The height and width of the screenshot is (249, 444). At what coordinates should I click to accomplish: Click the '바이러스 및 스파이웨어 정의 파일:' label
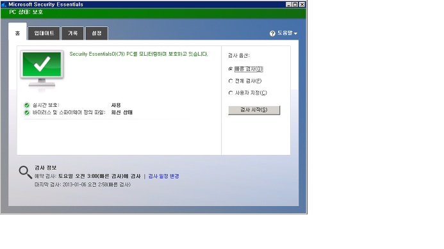[69, 113]
